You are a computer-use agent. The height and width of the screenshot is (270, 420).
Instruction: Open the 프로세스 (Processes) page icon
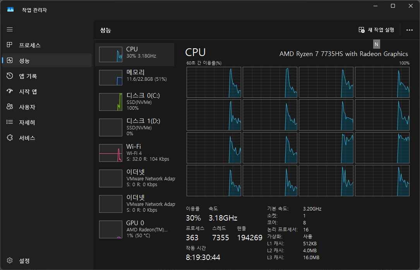(x=10, y=45)
